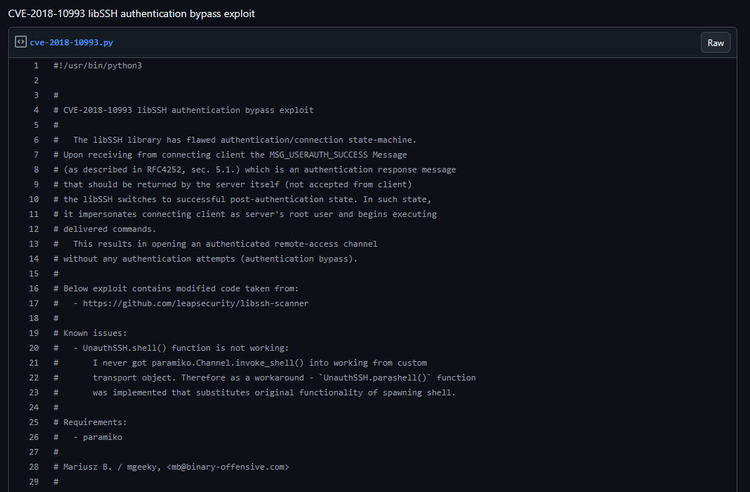This screenshot has height=492, width=750.
Task: Click the python3 shebang line text
Action: point(97,65)
